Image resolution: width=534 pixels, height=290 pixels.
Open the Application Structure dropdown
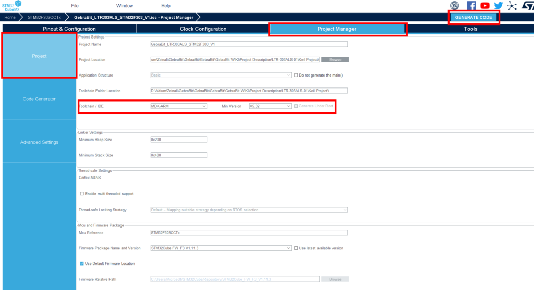tap(221, 75)
